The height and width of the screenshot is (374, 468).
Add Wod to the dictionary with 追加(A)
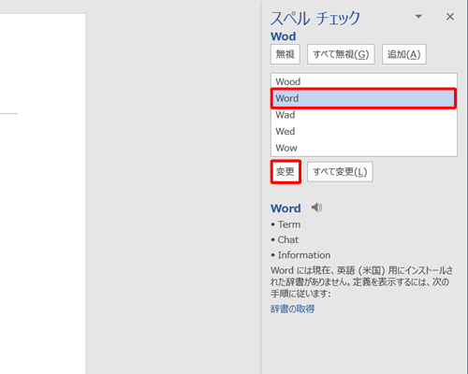coord(404,54)
